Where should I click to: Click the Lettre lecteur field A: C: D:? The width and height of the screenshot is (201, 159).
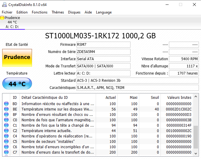pyautogui.click(x=103, y=73)
